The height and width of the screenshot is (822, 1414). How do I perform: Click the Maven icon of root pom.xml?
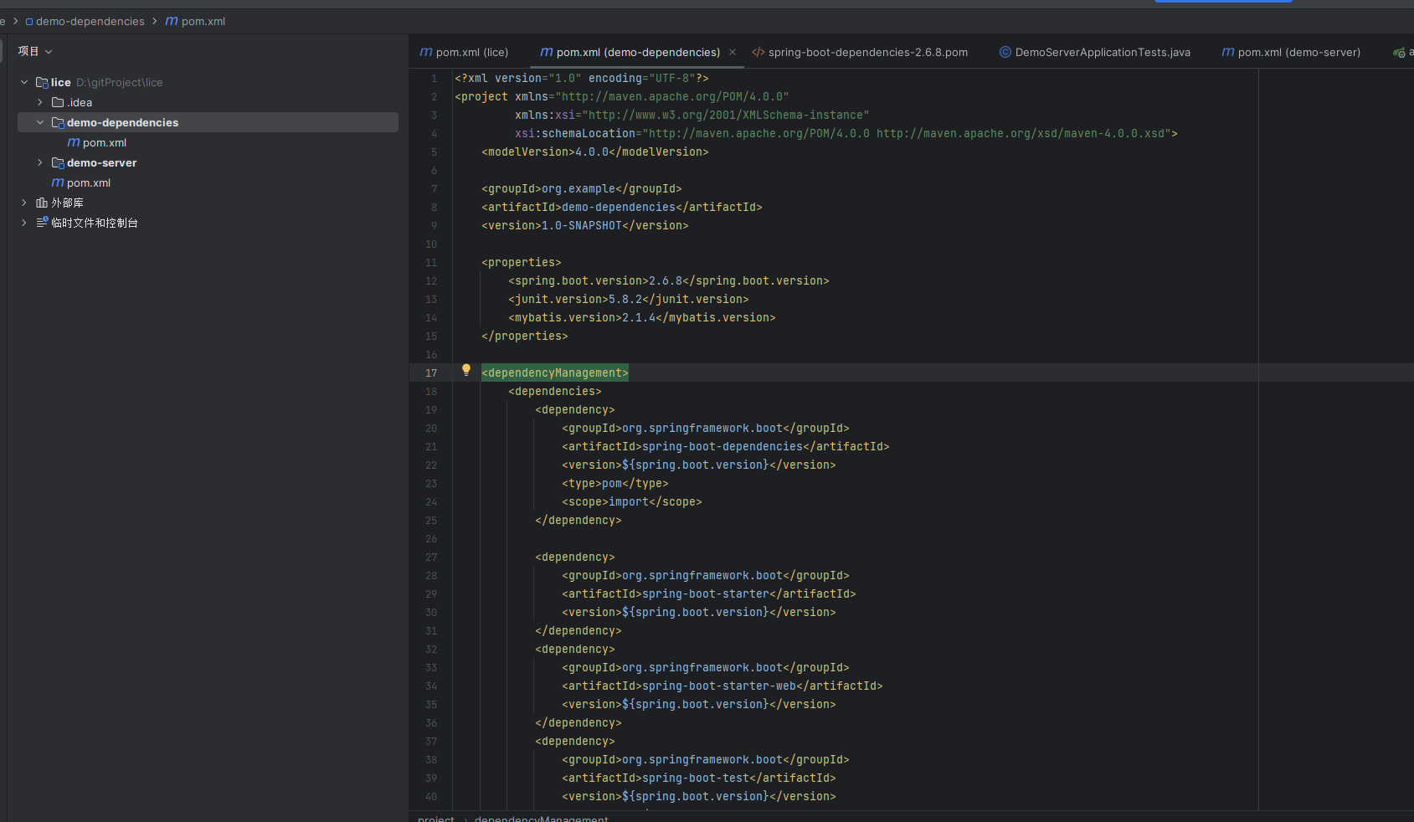click(58, 182)
